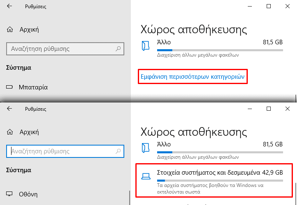Click the back arrow in the window listing Μπαταρία
The width and height of the screenshot is (297, 205).
[x=9, y=6]
